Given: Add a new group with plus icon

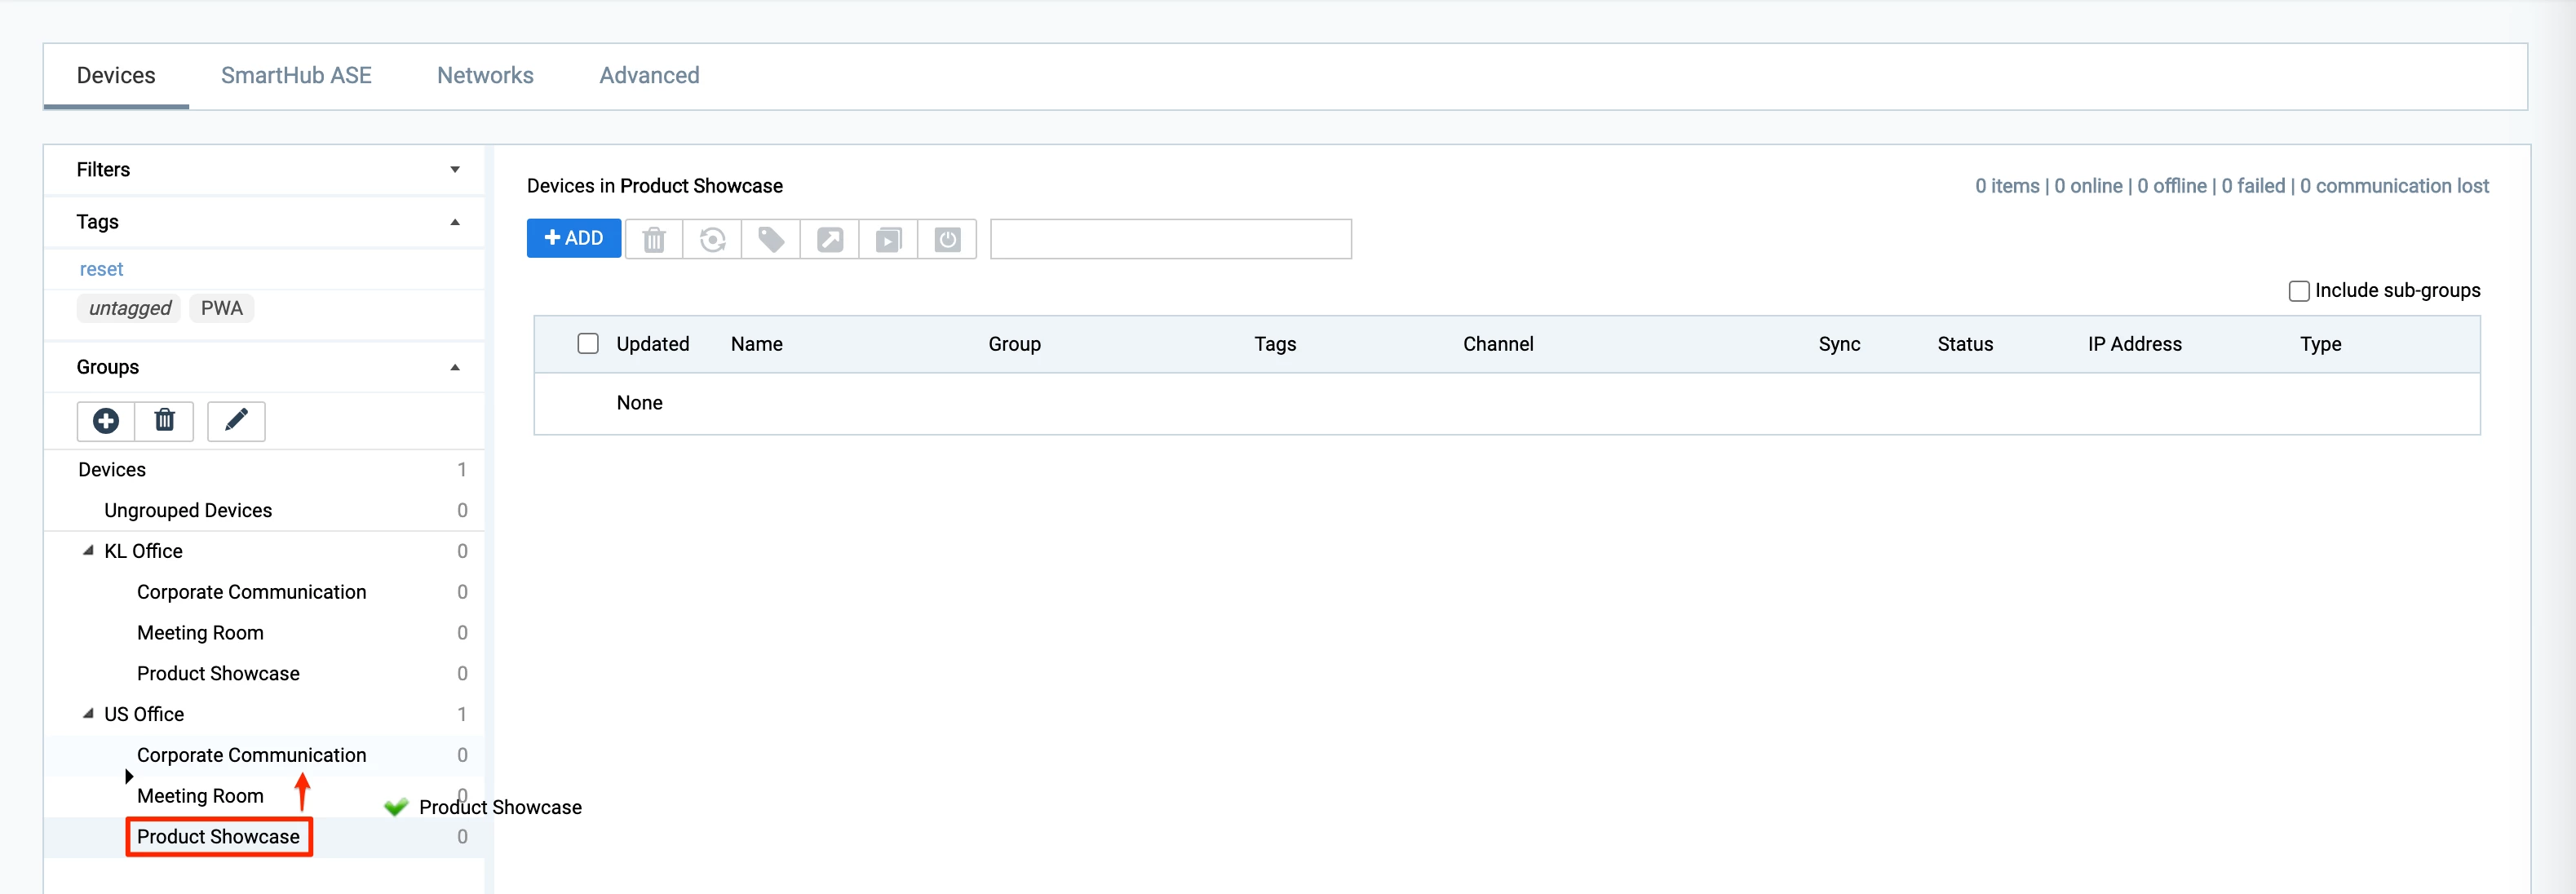Looking at the screenshot, I should 106,421.
